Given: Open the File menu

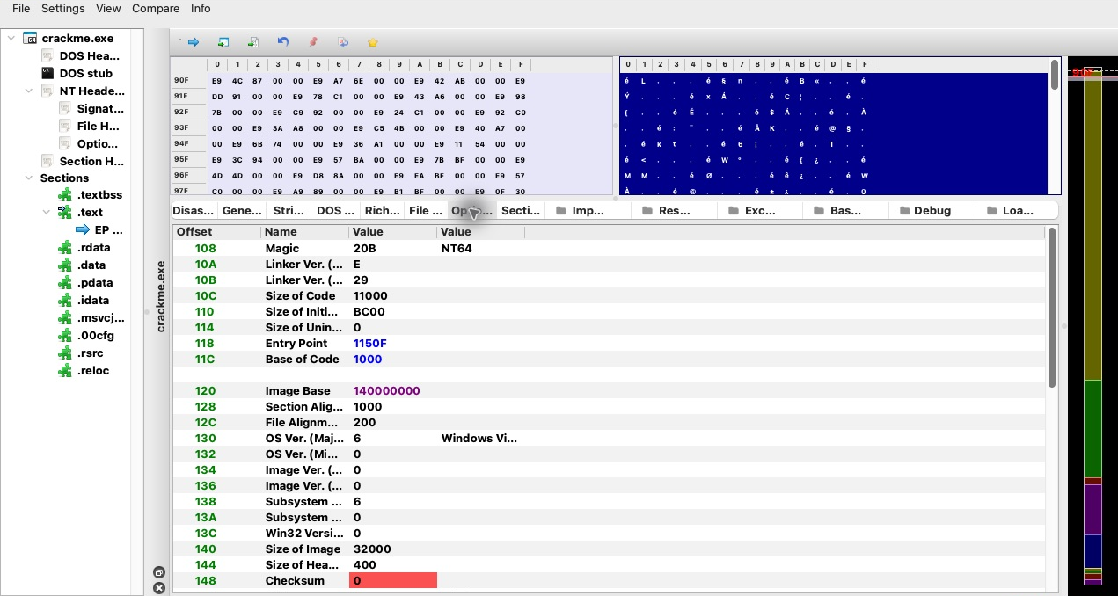Looking at the screenshot, I should pos(21,8).
